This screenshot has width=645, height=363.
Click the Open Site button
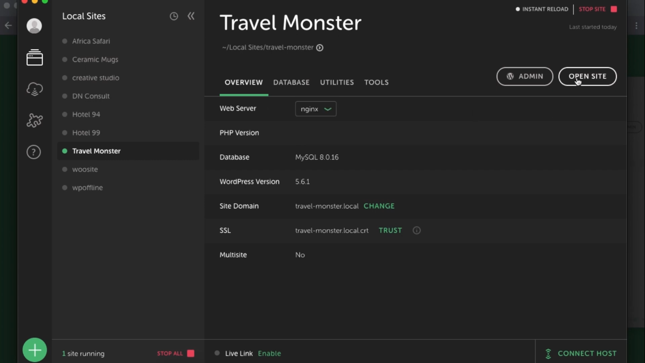(587, 77)
